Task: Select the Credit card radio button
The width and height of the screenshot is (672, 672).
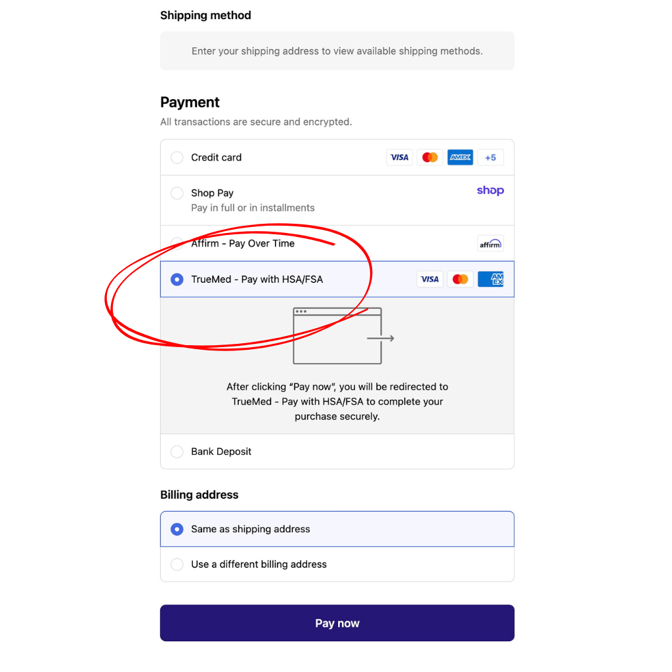Action: [177, 157]
